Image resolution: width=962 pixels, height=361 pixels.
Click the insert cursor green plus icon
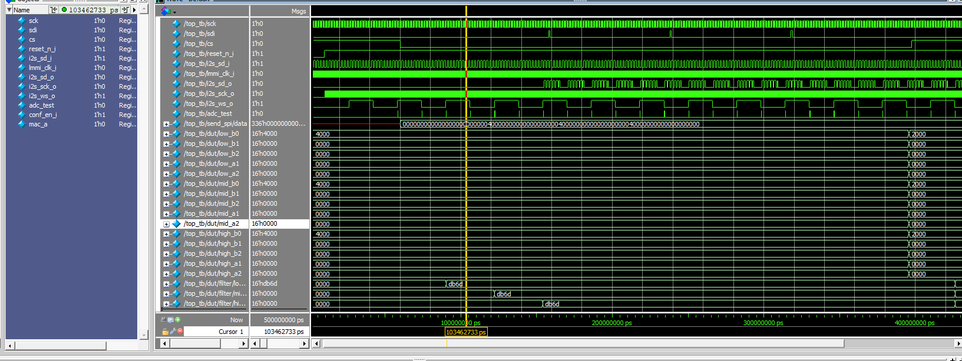point(178,320)
